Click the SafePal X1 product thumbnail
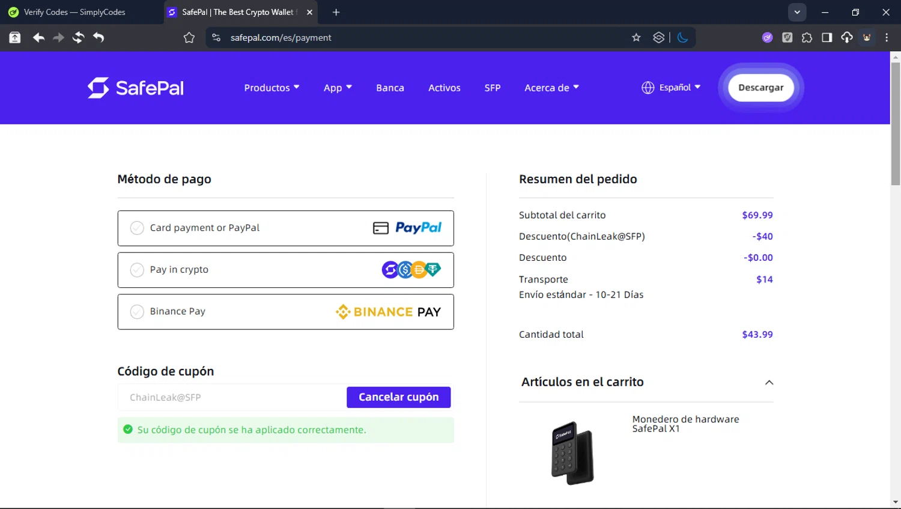The image size is (901, 509). click(572, 453)
